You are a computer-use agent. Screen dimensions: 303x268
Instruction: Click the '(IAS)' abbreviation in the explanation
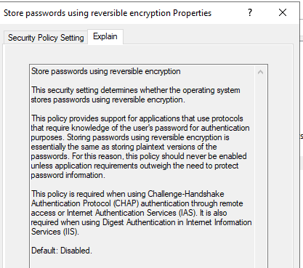point(188,213)
